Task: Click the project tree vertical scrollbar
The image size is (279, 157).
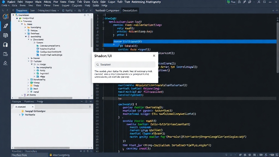Action: tap(92, 33)
